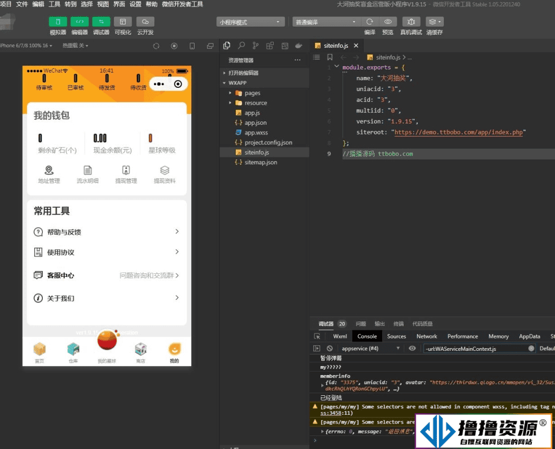Viewport: 555px width, 449px height.
Task: Toggle the editor panel button
Action: [79, 22]
